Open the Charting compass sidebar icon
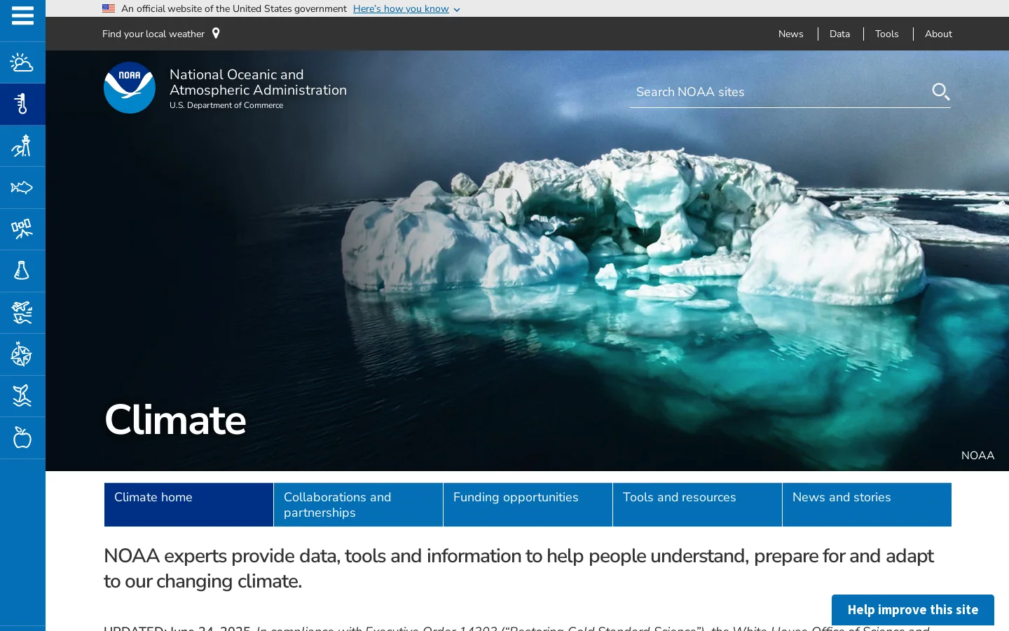The image size is (1009, 631). tap(22, 355)
